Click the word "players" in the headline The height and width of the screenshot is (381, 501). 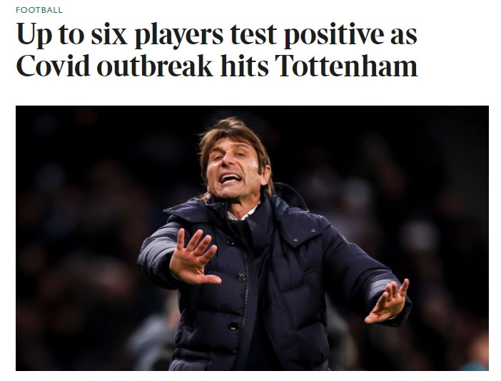point(179,34)
